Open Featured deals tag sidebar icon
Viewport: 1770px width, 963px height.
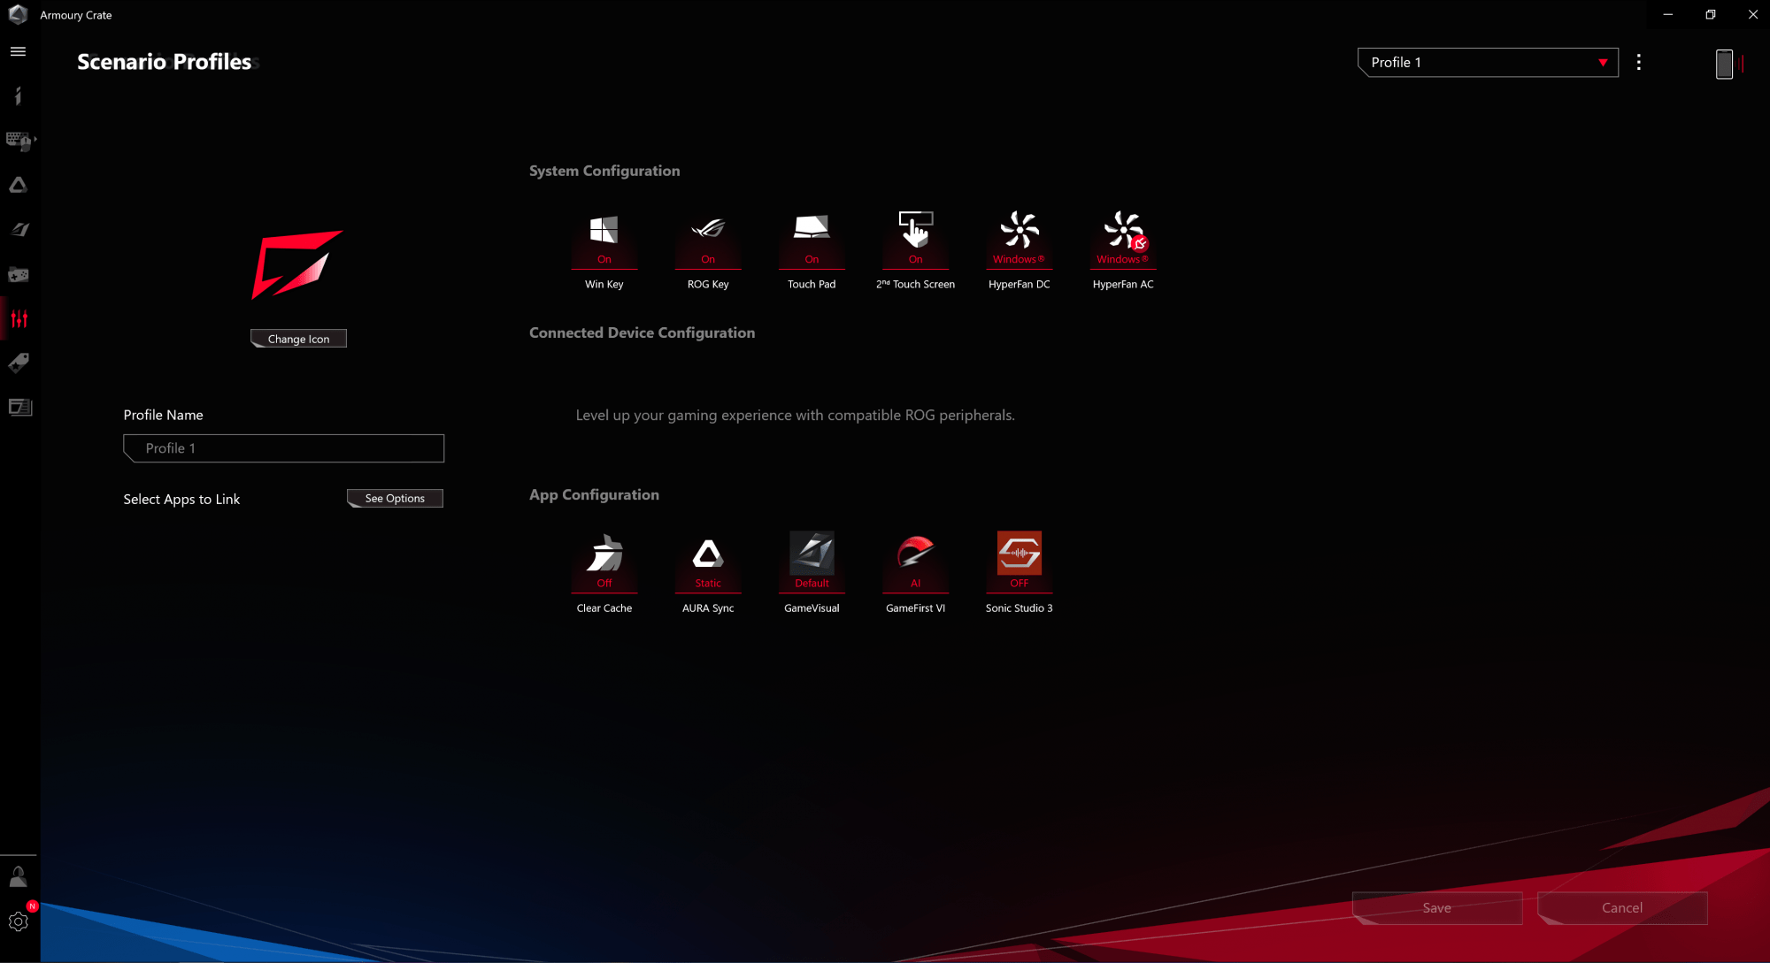pos(19,363)
